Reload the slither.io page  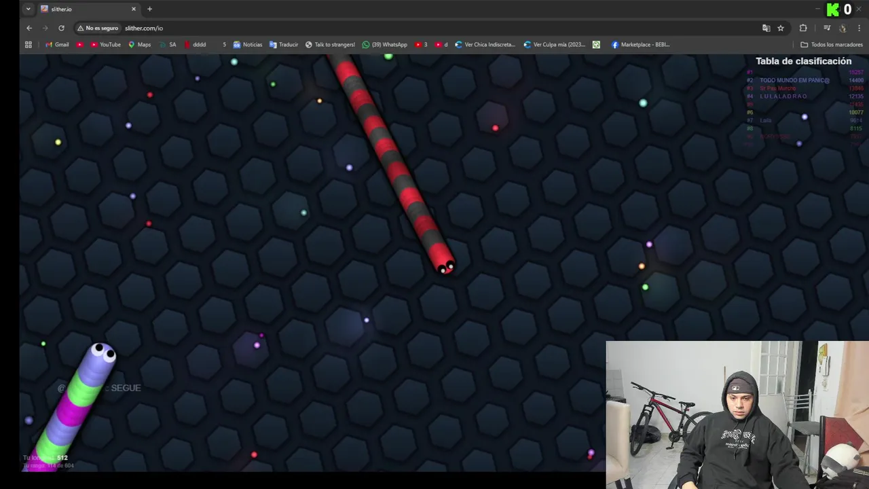pos(61,28)
